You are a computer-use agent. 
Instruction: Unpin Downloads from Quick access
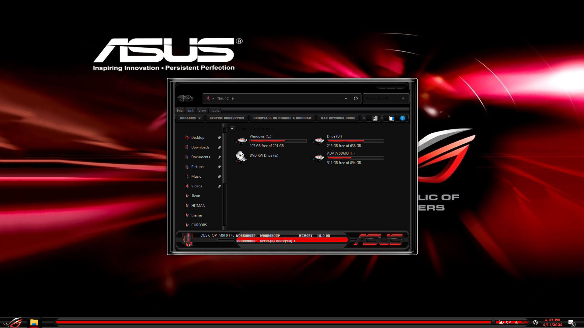click(219, 147)
